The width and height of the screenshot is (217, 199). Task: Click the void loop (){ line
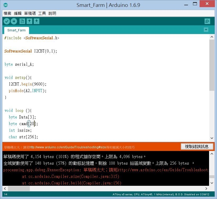(x=18, y=110)
